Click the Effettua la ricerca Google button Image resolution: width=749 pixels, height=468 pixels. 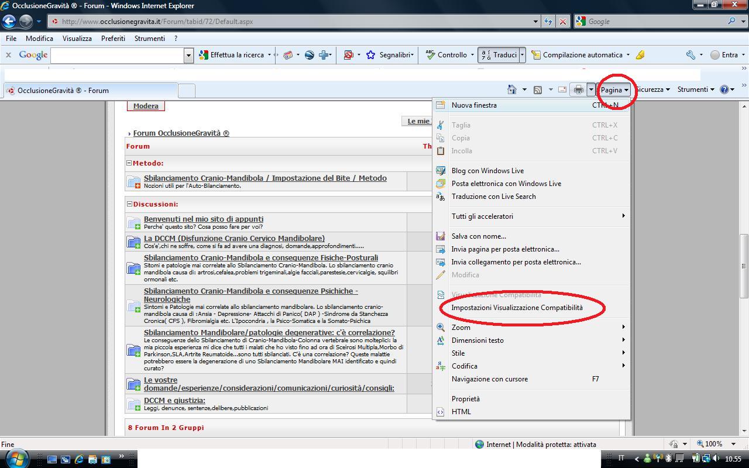tap(232, 54)
